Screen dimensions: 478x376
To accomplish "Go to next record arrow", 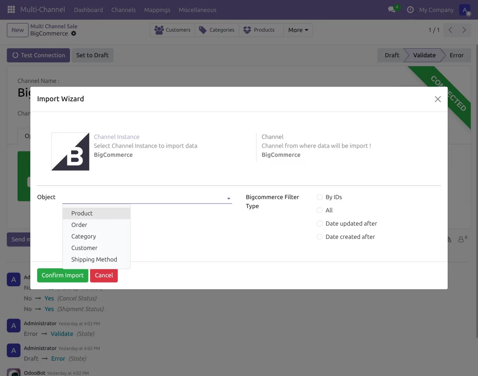I will pos(464,30).
